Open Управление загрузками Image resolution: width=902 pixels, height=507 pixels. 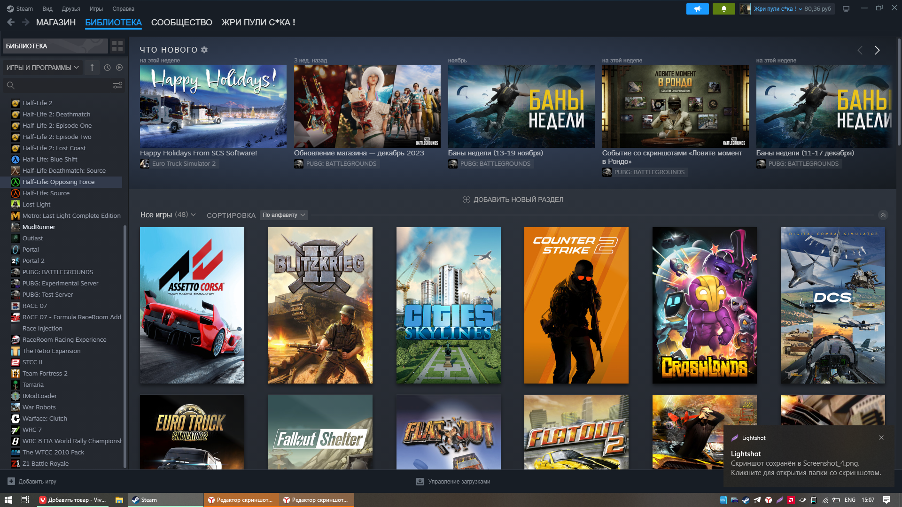(x=453, y=481)
